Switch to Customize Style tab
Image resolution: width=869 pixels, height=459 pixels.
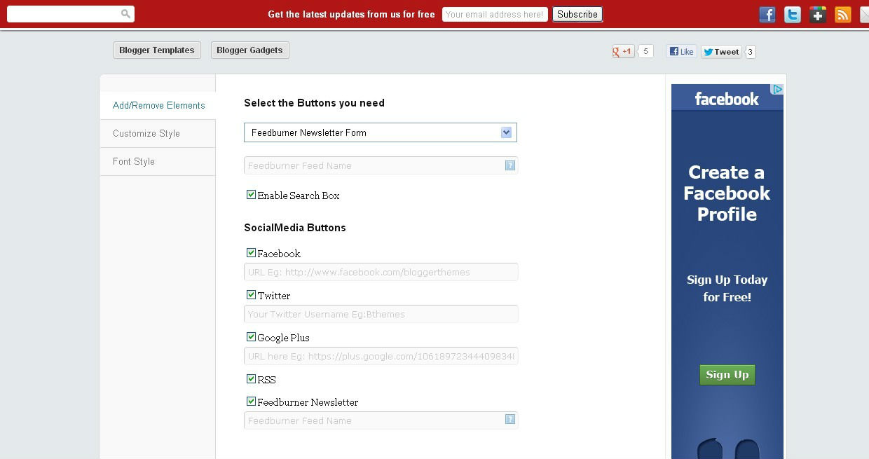[x=158, y=133]
